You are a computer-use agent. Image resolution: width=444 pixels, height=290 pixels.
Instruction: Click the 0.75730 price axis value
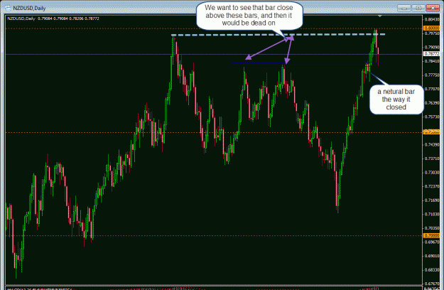431,117
